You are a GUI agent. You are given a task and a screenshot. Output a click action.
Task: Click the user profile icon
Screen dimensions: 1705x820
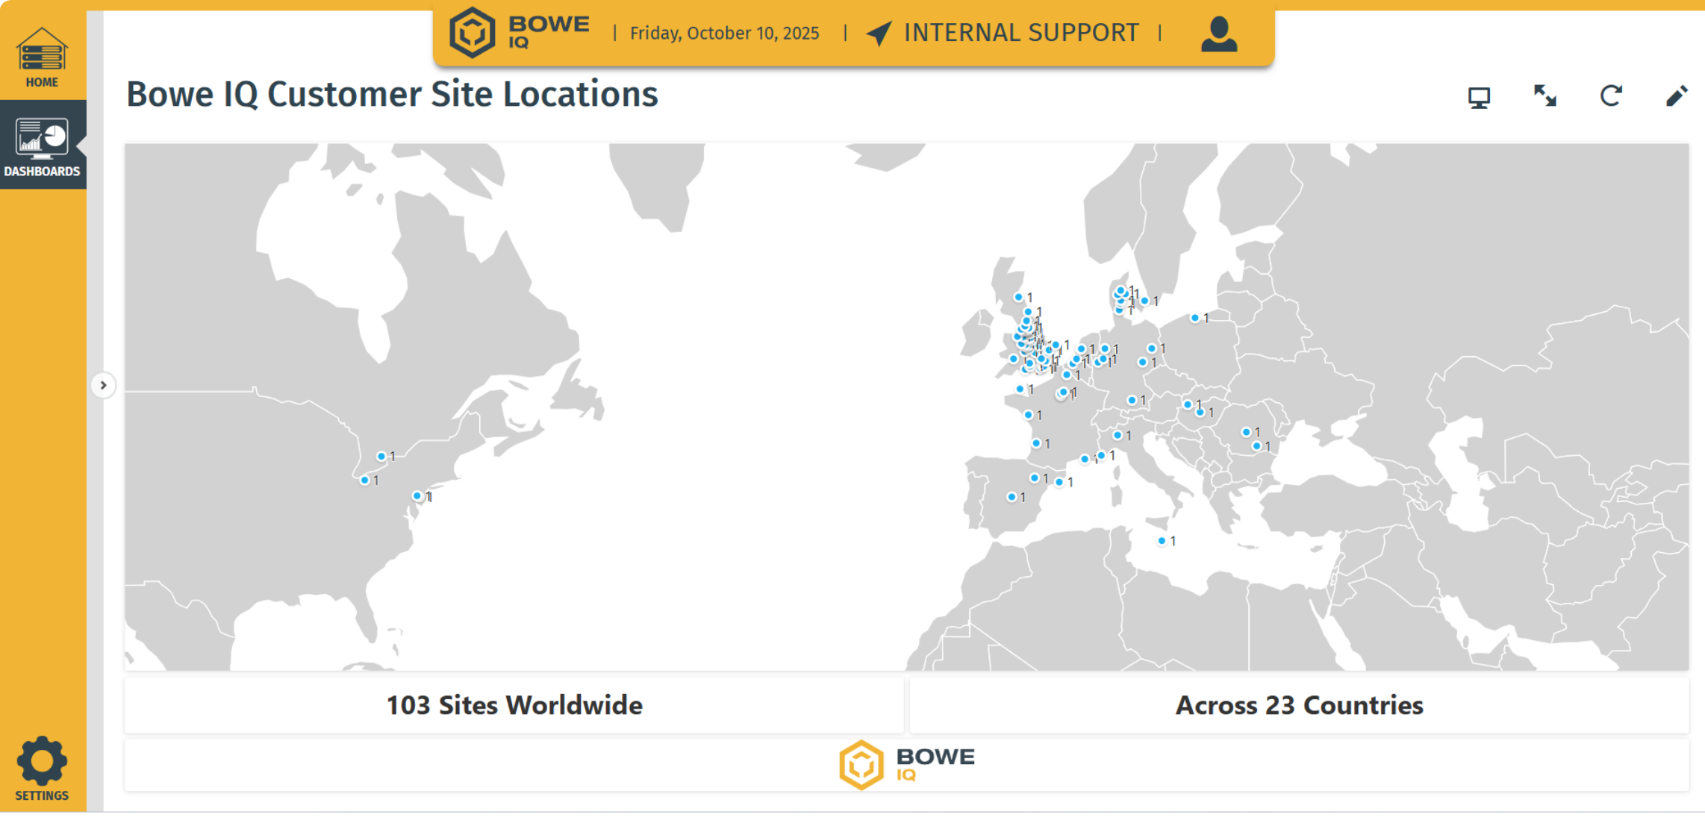[1218, 34]
